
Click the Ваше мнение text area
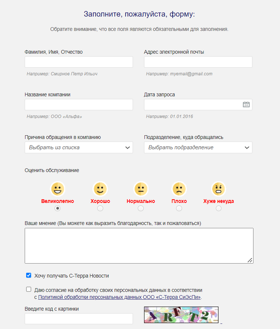pyautogui.click(x=139, y=246)
